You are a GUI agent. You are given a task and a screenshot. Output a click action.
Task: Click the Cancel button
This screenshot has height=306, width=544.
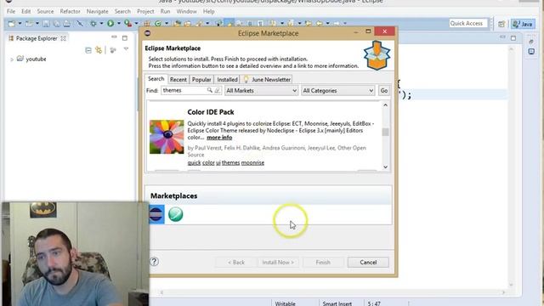point(368,263)
